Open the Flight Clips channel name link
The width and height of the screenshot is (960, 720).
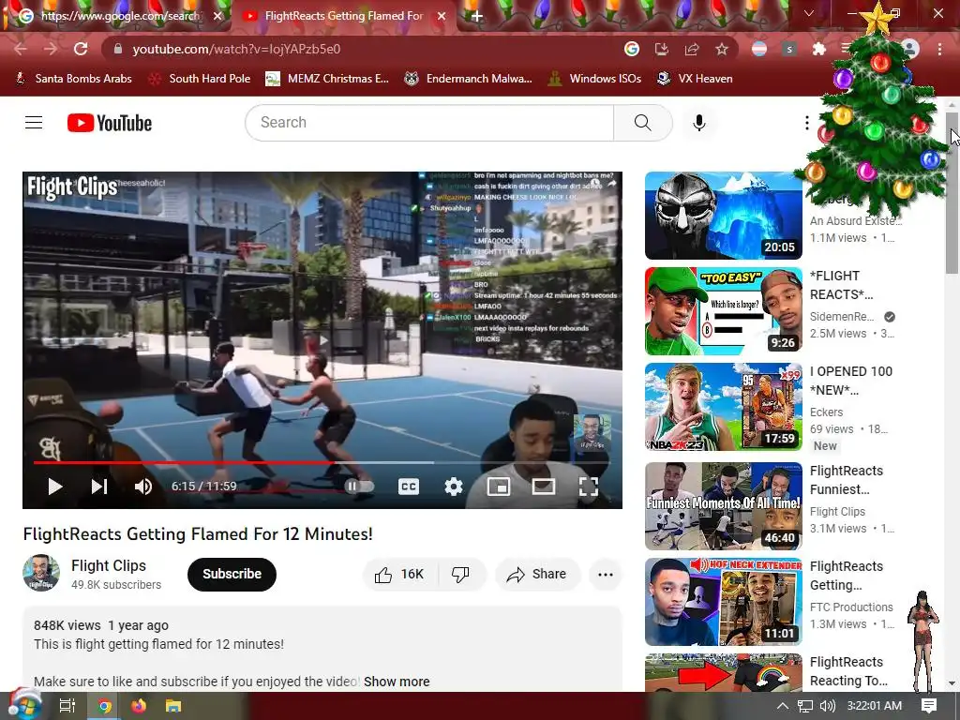pyautogui.click(x=109, y=565)
